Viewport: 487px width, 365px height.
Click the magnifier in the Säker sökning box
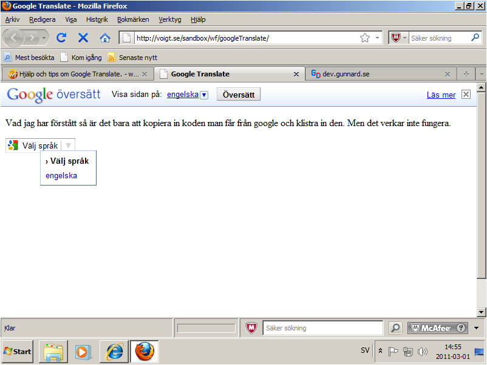coord(475,38)
